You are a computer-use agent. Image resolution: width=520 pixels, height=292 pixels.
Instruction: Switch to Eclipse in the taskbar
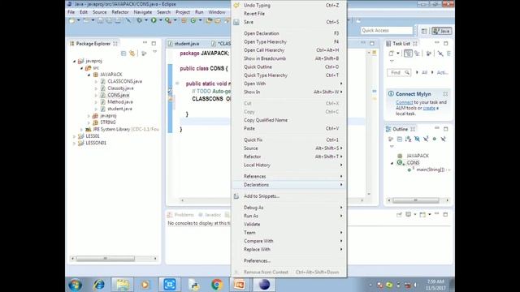[x=264, y=285]
